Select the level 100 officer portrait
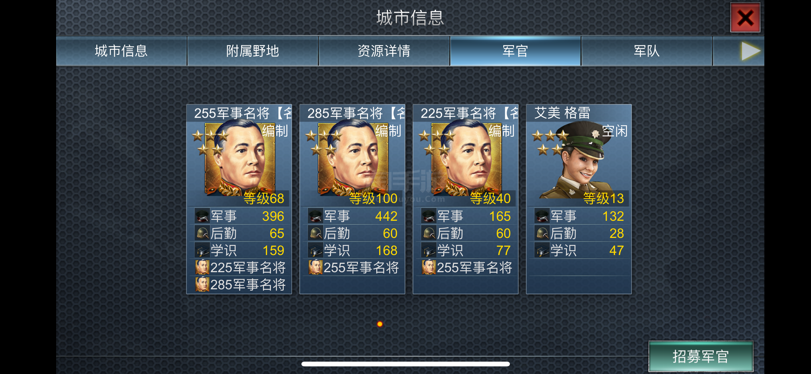 (353, 159)
